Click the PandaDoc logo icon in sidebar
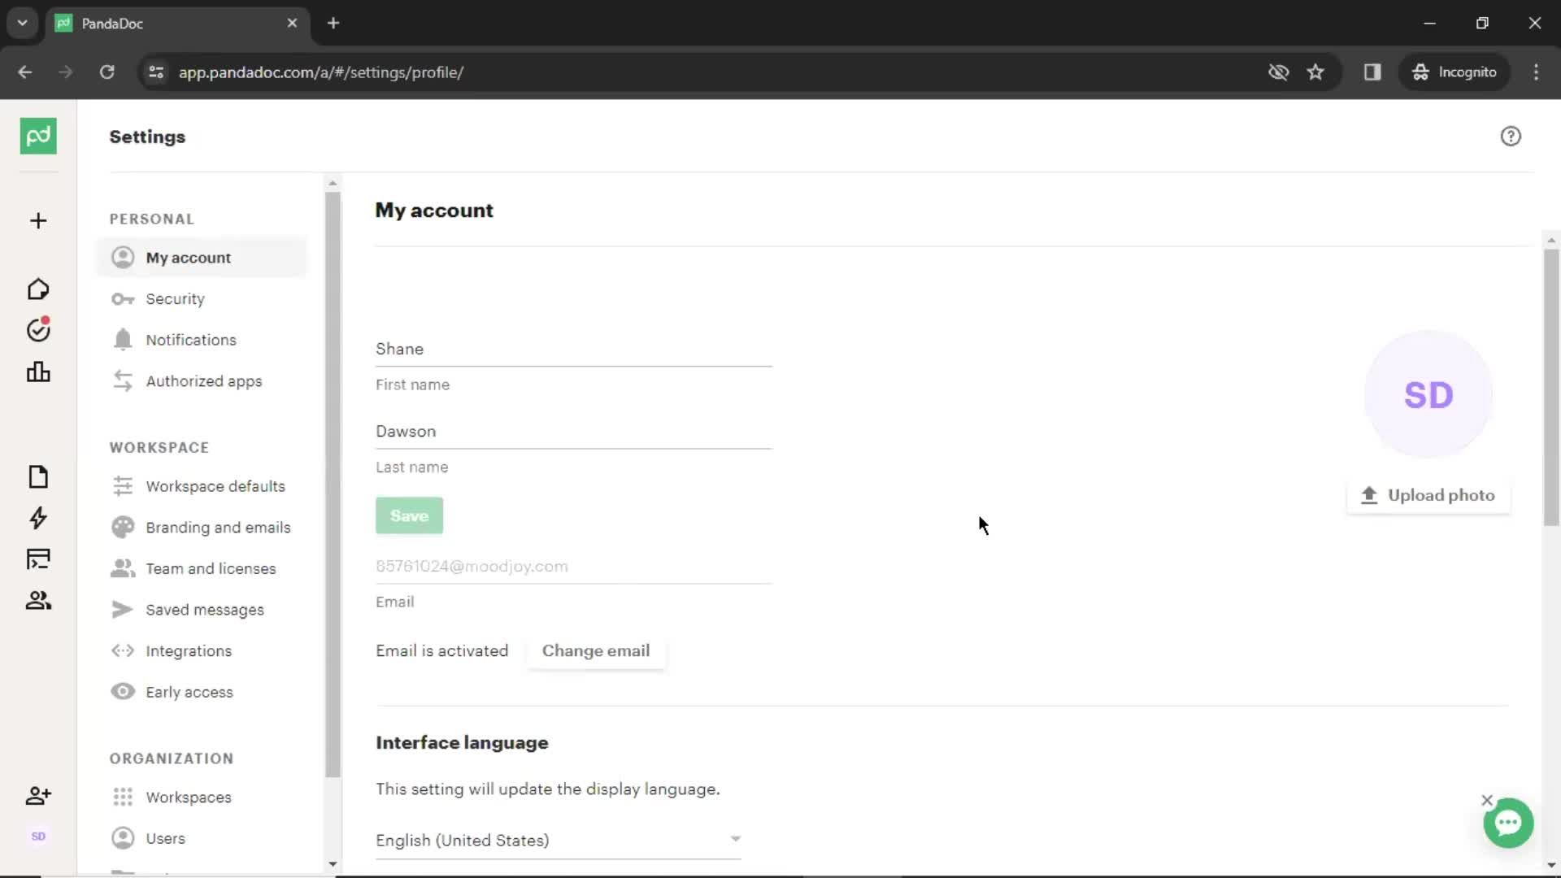Image resolution: width=1561 pixels, height=878 pixels. click(37, 136)
